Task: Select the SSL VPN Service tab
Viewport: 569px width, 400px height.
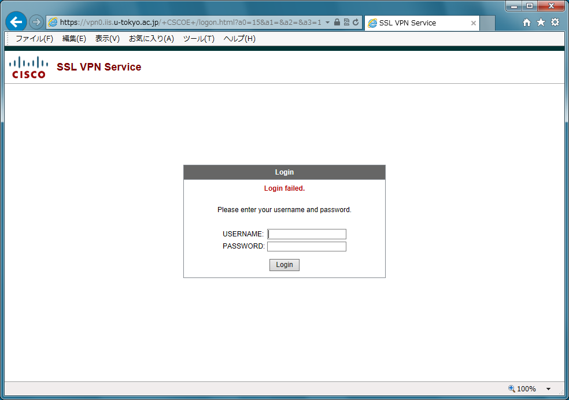Action: [x=422, y=23]
